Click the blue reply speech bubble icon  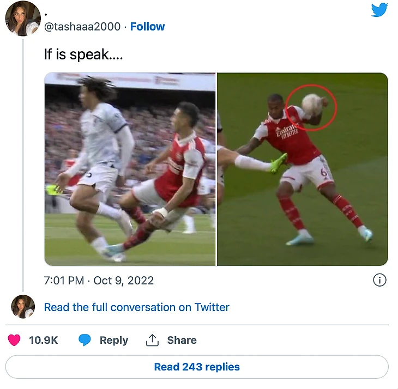coord(85,340)
